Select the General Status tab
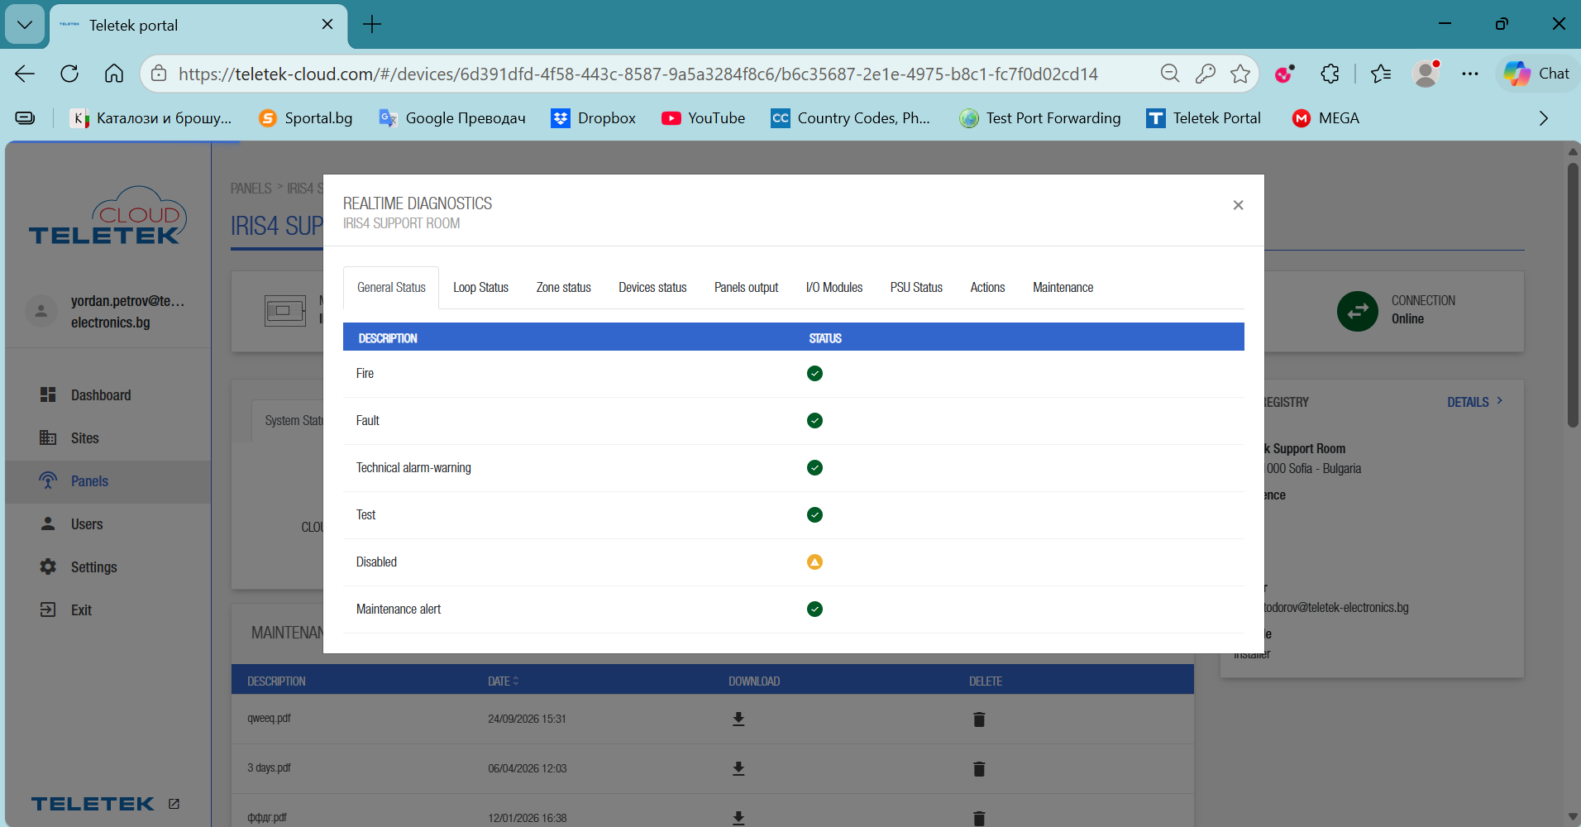Image resolution: width=1581 pixels, height=827 pixels. tap(391, 288)
